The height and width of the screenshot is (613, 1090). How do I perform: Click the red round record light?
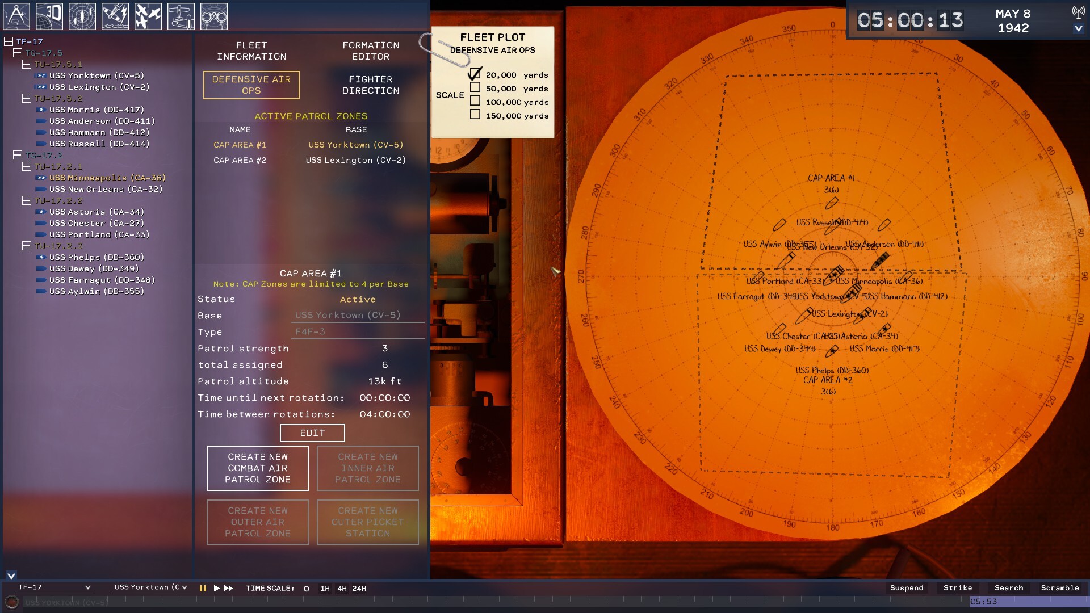click(11, 602)
